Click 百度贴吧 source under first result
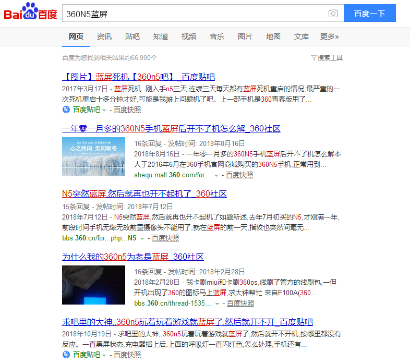 point(86,110)
